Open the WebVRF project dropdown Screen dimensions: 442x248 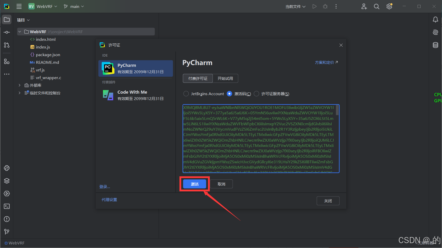[43, 6]
